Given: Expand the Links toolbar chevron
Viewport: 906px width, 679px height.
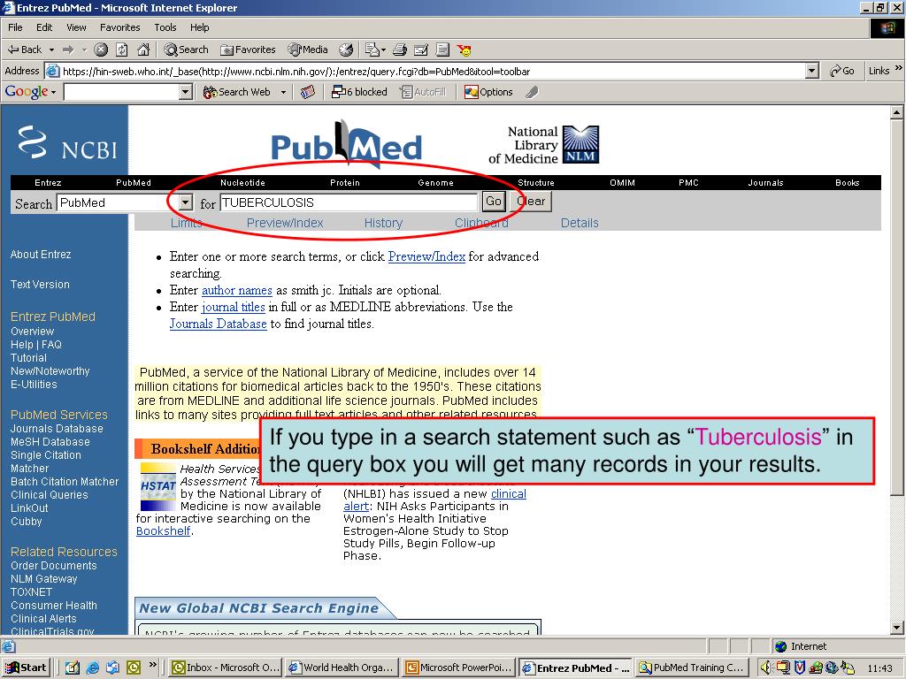Looking at the screenshot, I should 899,68.
